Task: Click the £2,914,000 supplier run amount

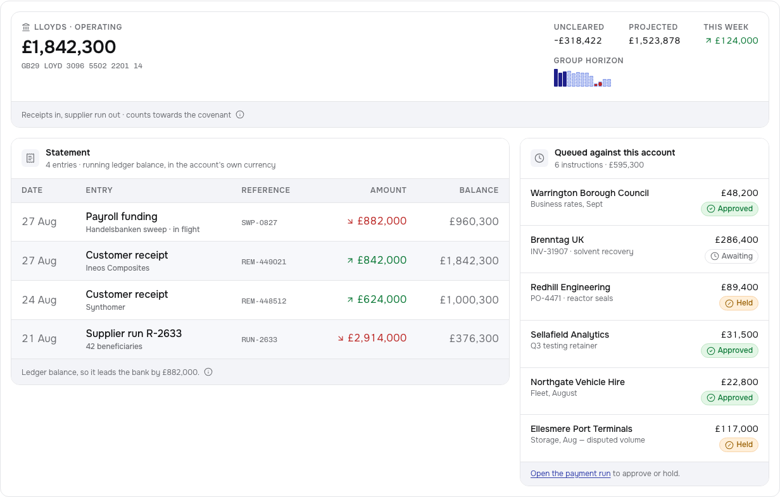Action: coord(377,338)
